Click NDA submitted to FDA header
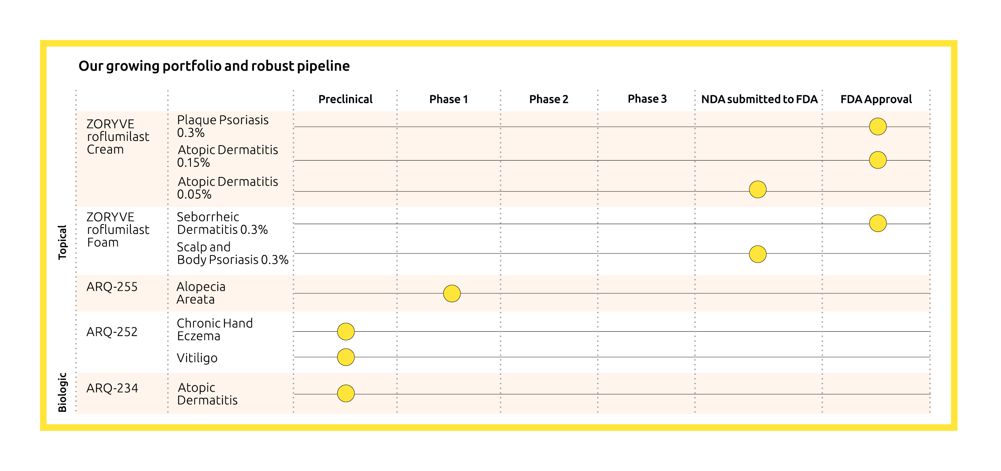 tap(759, 99)
